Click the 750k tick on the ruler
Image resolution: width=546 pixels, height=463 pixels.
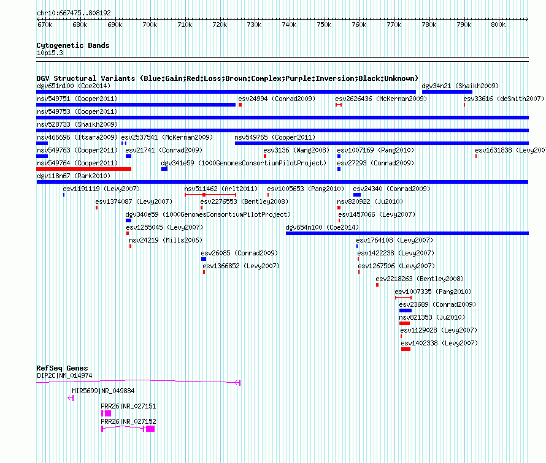[x=324, y=24]
